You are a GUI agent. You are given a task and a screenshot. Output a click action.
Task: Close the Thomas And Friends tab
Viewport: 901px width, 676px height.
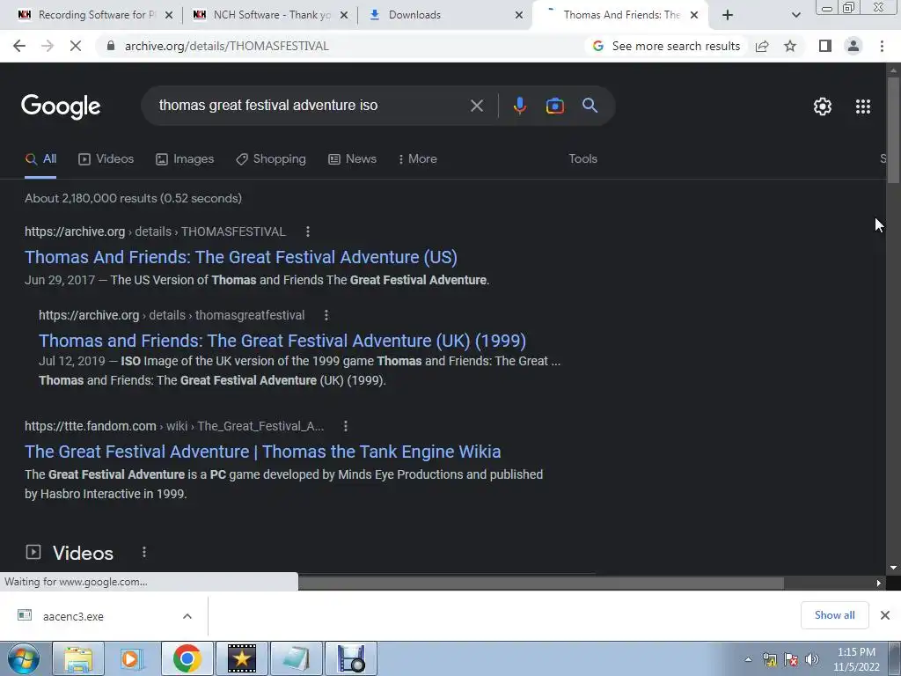[x=694, y=15]
